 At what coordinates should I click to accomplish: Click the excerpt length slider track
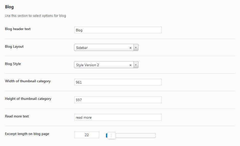point(135,135)
